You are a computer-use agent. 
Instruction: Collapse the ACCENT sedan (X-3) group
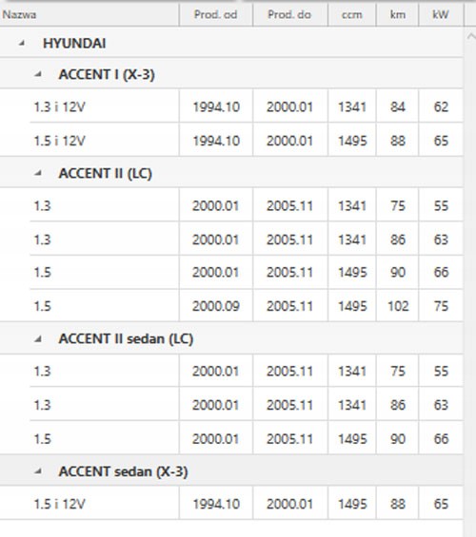coord(38,471)
